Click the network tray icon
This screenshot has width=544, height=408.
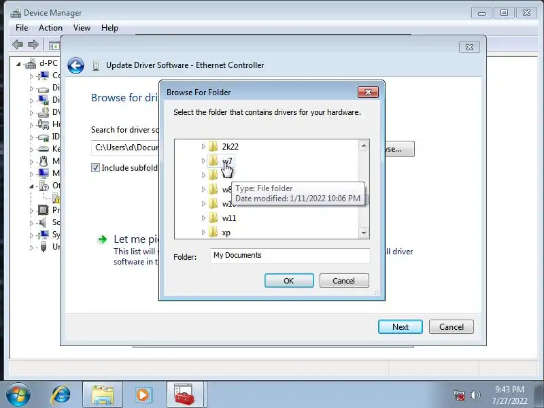pos(458,395)
